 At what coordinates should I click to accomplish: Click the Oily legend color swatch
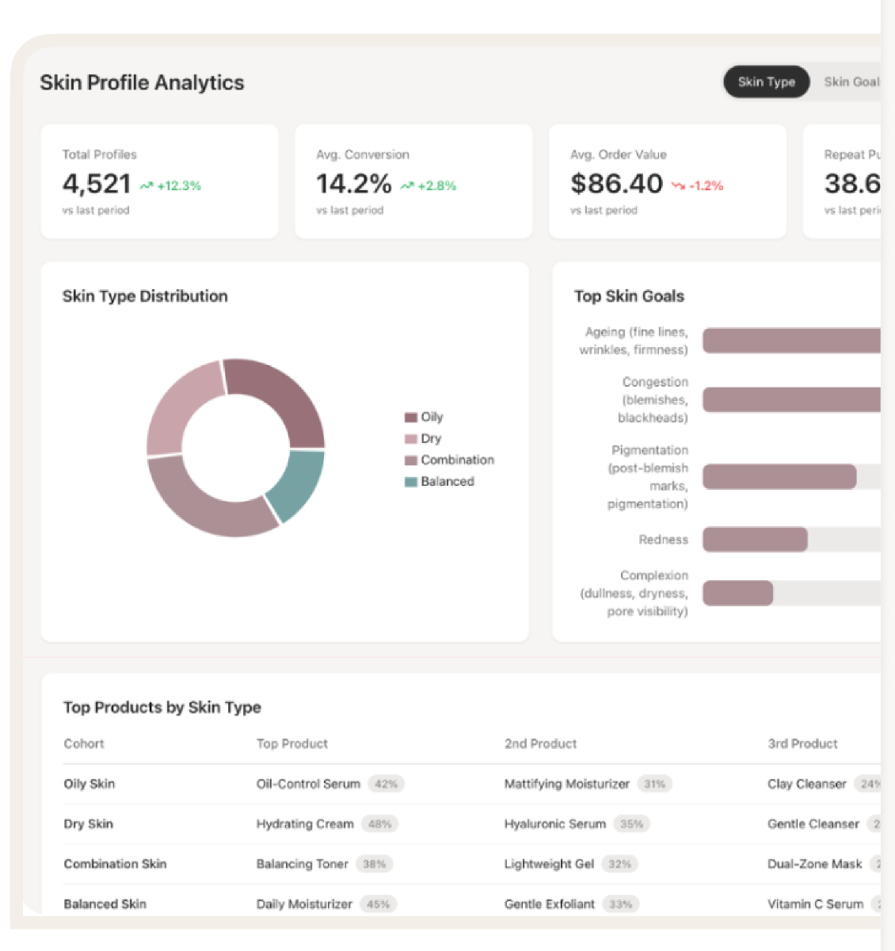tap(411, 418)
